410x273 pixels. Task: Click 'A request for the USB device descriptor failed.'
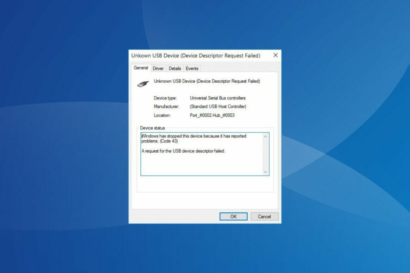[x=183, y=151]
